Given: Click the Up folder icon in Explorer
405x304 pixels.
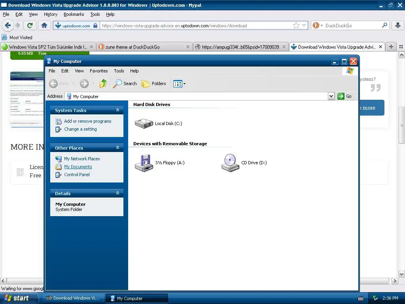Looking at the screenshot, I should (x=103, y=84).
